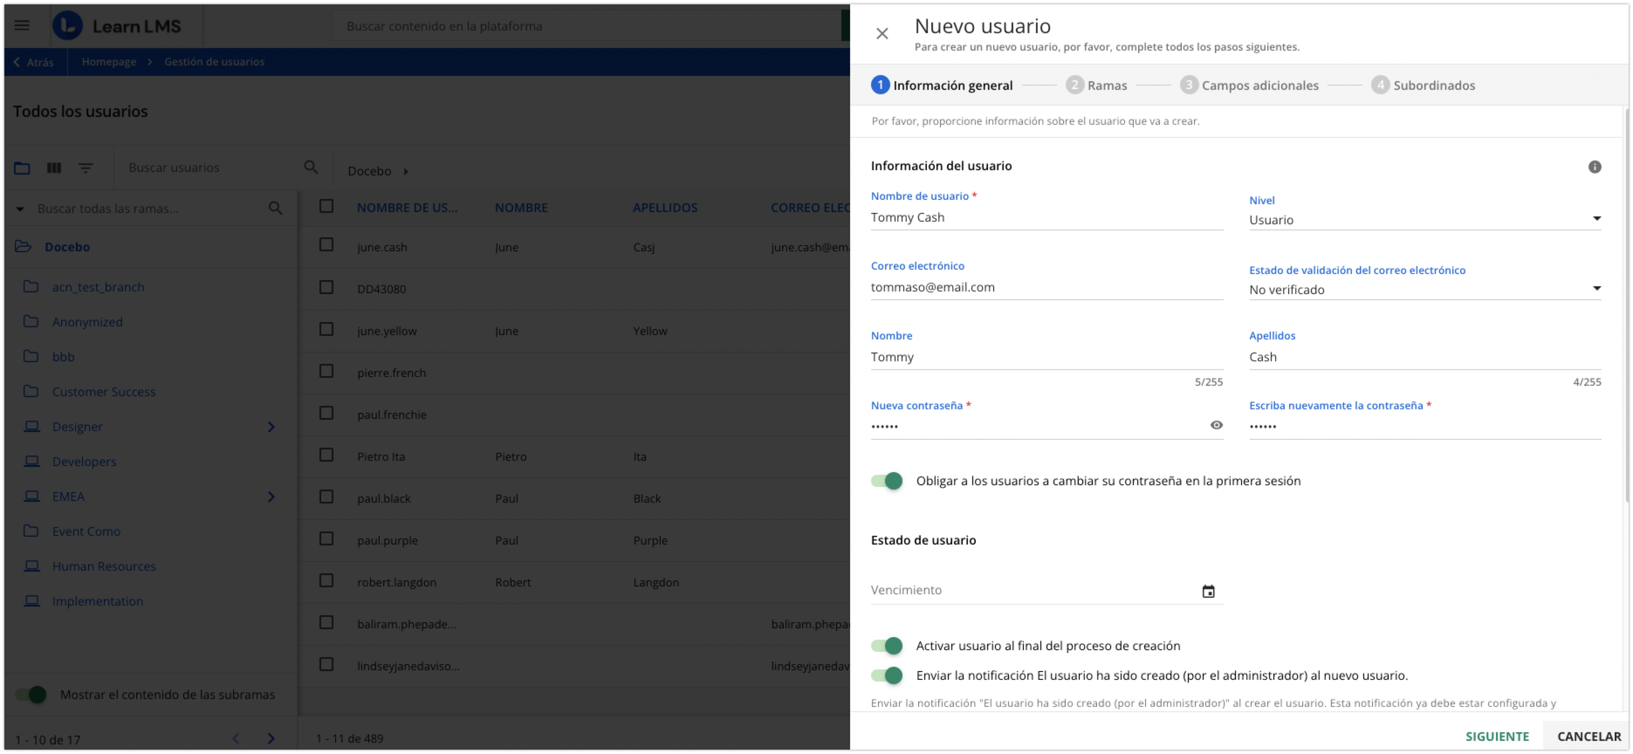Open the branch search dropdown arrow
Screen dimensions: 1633x754
(x=20, y=209)
